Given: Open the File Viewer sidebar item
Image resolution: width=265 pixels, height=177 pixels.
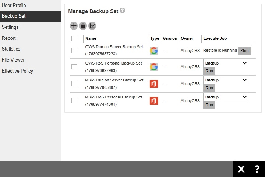Looking at the screenshot, I should [13, 60].
